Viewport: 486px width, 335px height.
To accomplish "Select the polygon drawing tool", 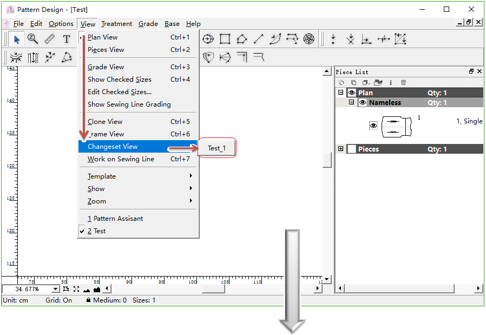I will point(242,39).
